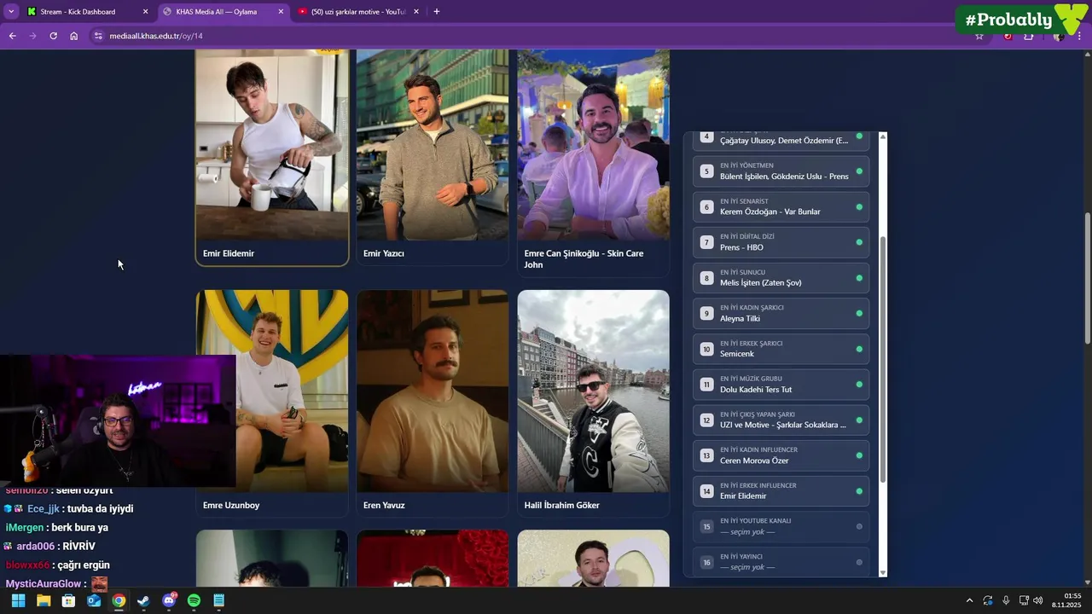This screenshot has height=614, width=1092.
Task: Close the Stream - Kick Dashboard tab
Action: tap(145, 12)
